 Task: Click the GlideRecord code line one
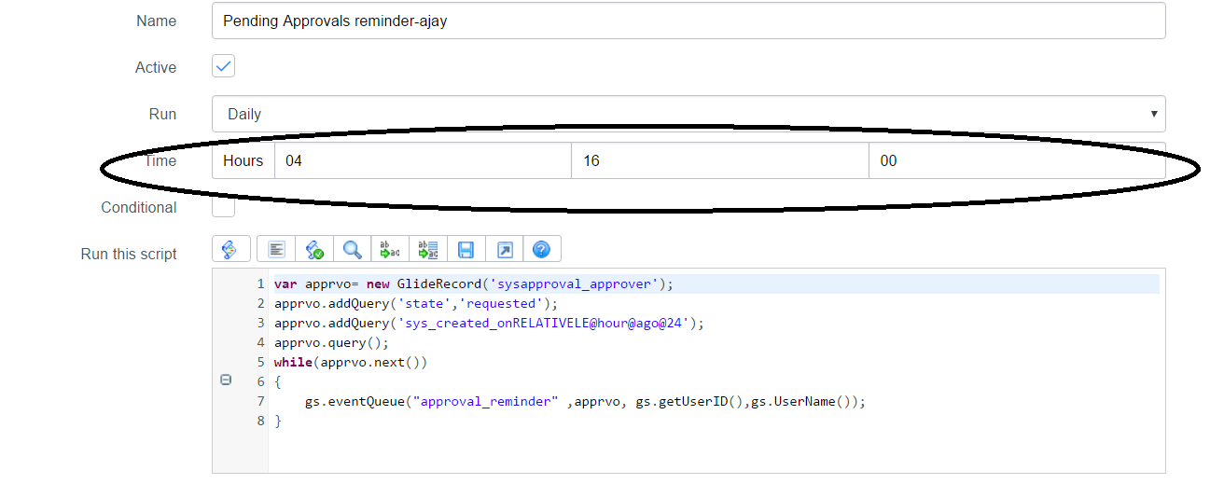pos(473,283)
